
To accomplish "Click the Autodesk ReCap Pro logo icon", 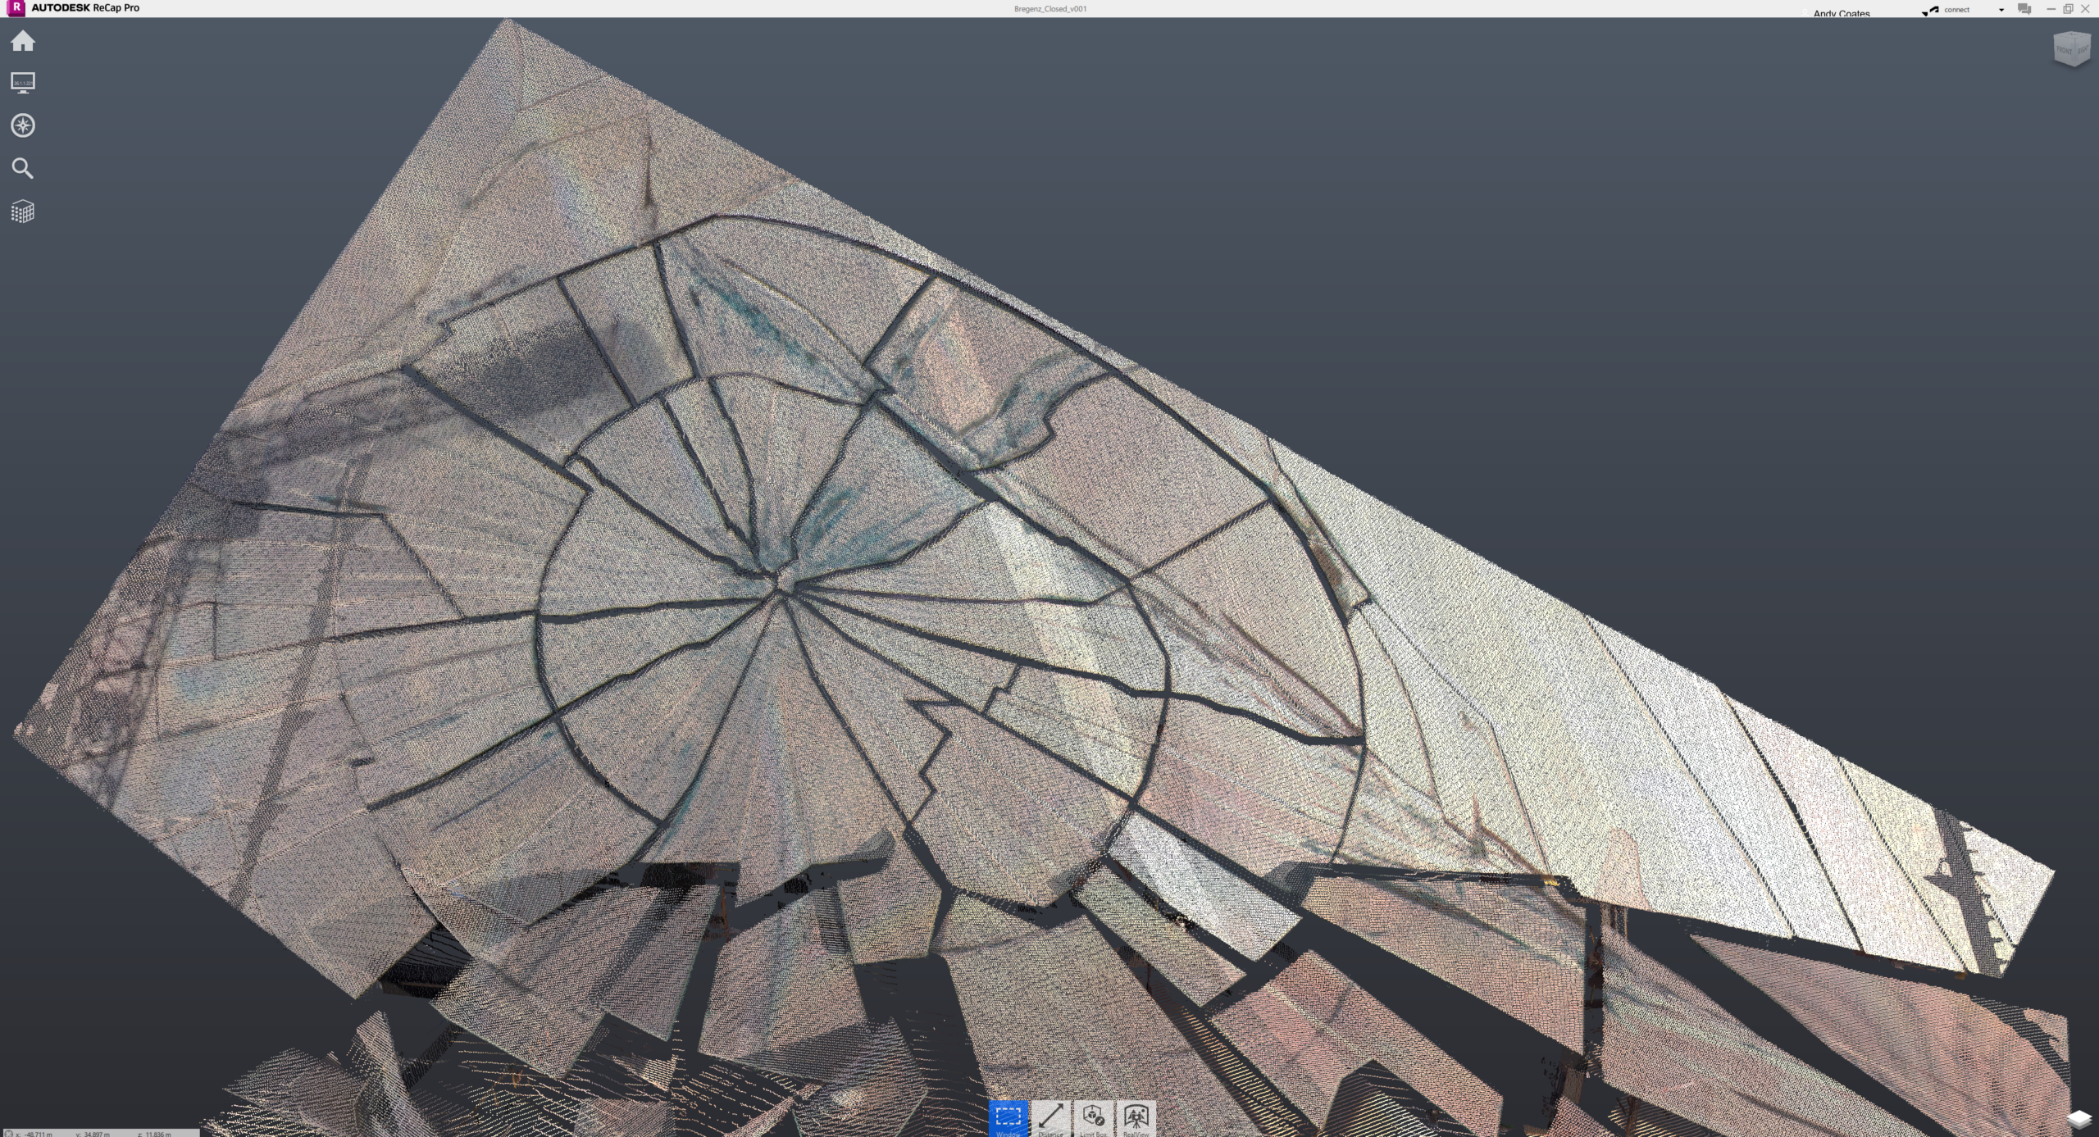I will click(16, 8).
